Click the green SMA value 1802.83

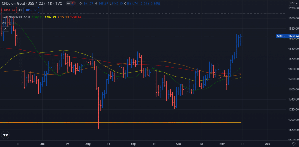pos(38,17)
